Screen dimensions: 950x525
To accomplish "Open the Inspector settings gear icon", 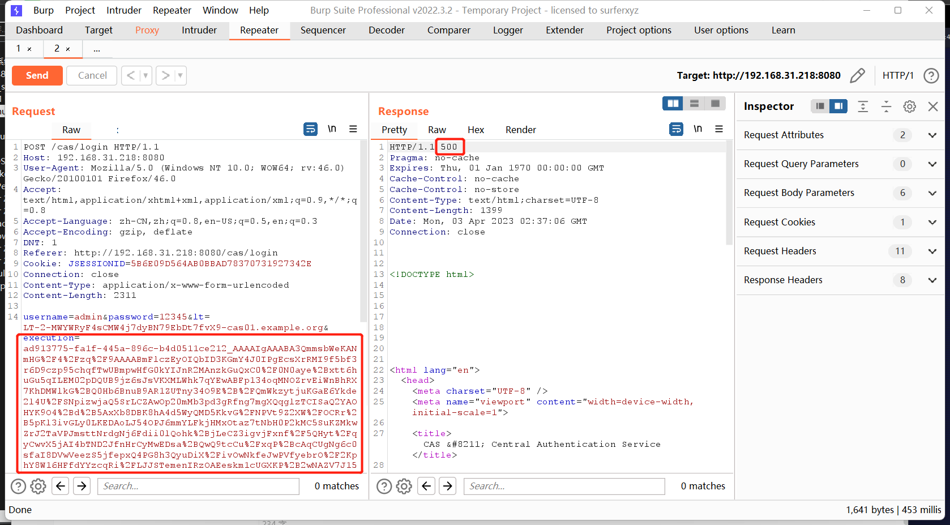I will (909, 106).
